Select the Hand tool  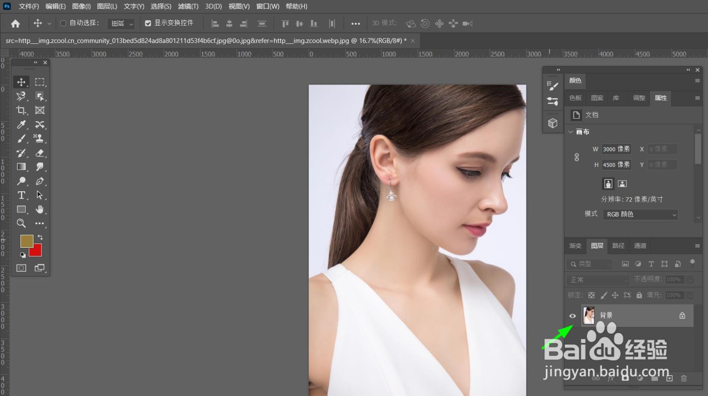point(40,209)
